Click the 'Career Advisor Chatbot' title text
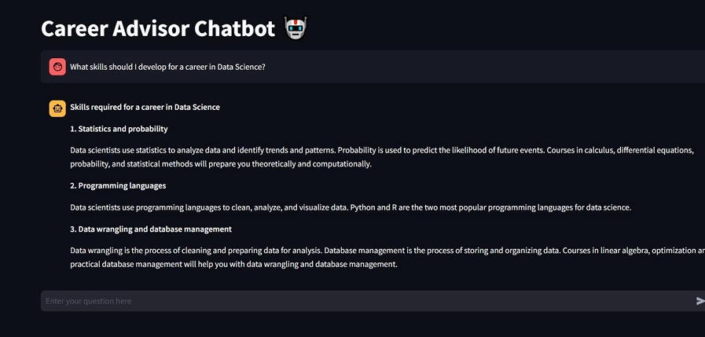Viewport: 705px width, 337px height. tap(156, 29)
